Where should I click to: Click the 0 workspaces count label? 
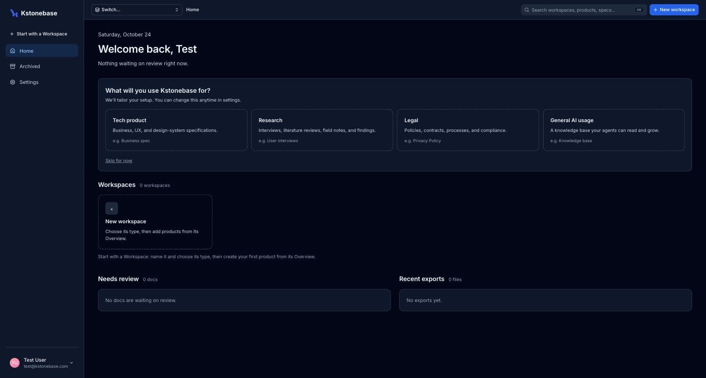(x=155, y=186)
